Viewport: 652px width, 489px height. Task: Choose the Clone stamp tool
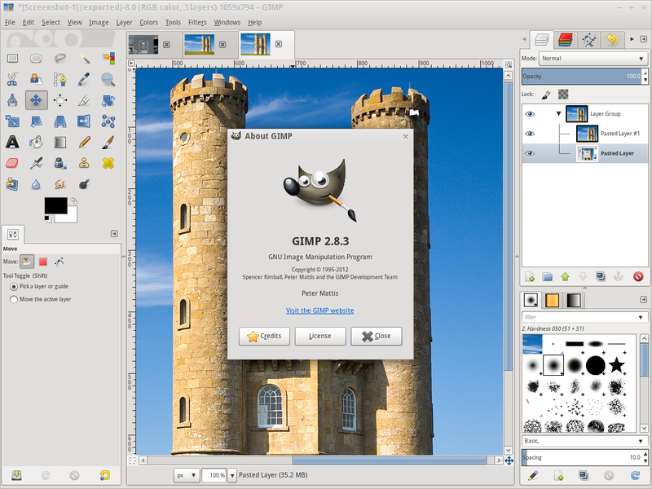pos(85,163)
